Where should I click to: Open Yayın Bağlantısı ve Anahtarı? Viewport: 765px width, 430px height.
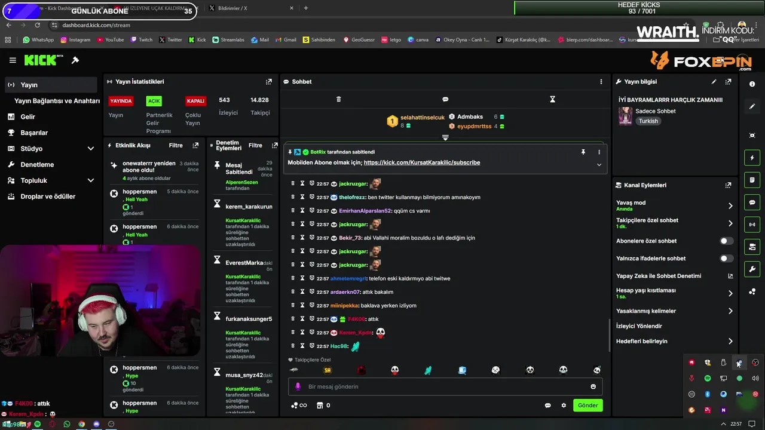pyautogui.click(x=57, y=101)
